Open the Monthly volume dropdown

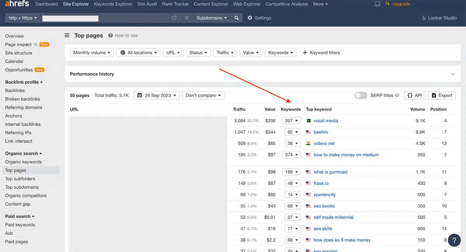92,52
